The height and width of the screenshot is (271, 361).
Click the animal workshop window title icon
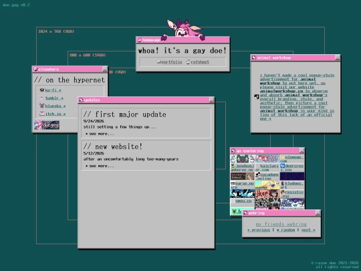(254, 58)
